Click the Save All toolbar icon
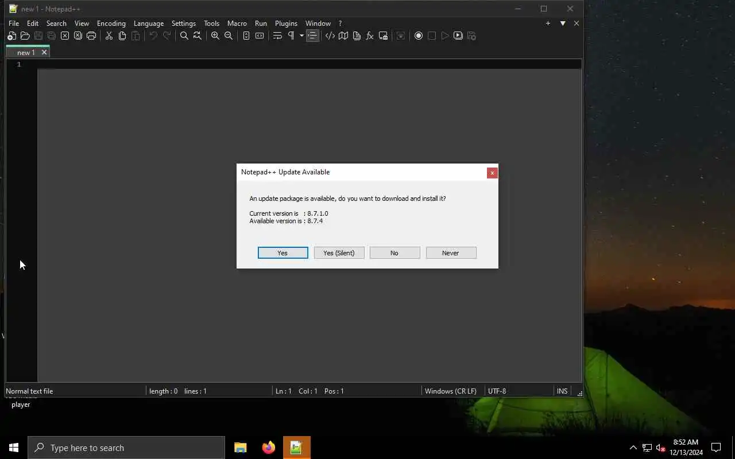The width and height of the screenshot is (735, 459). 51,36
